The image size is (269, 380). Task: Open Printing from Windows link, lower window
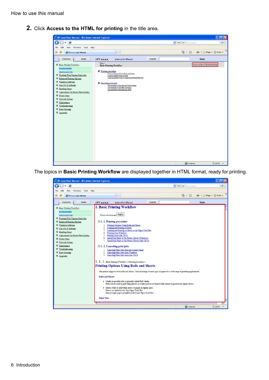(117, 233)
